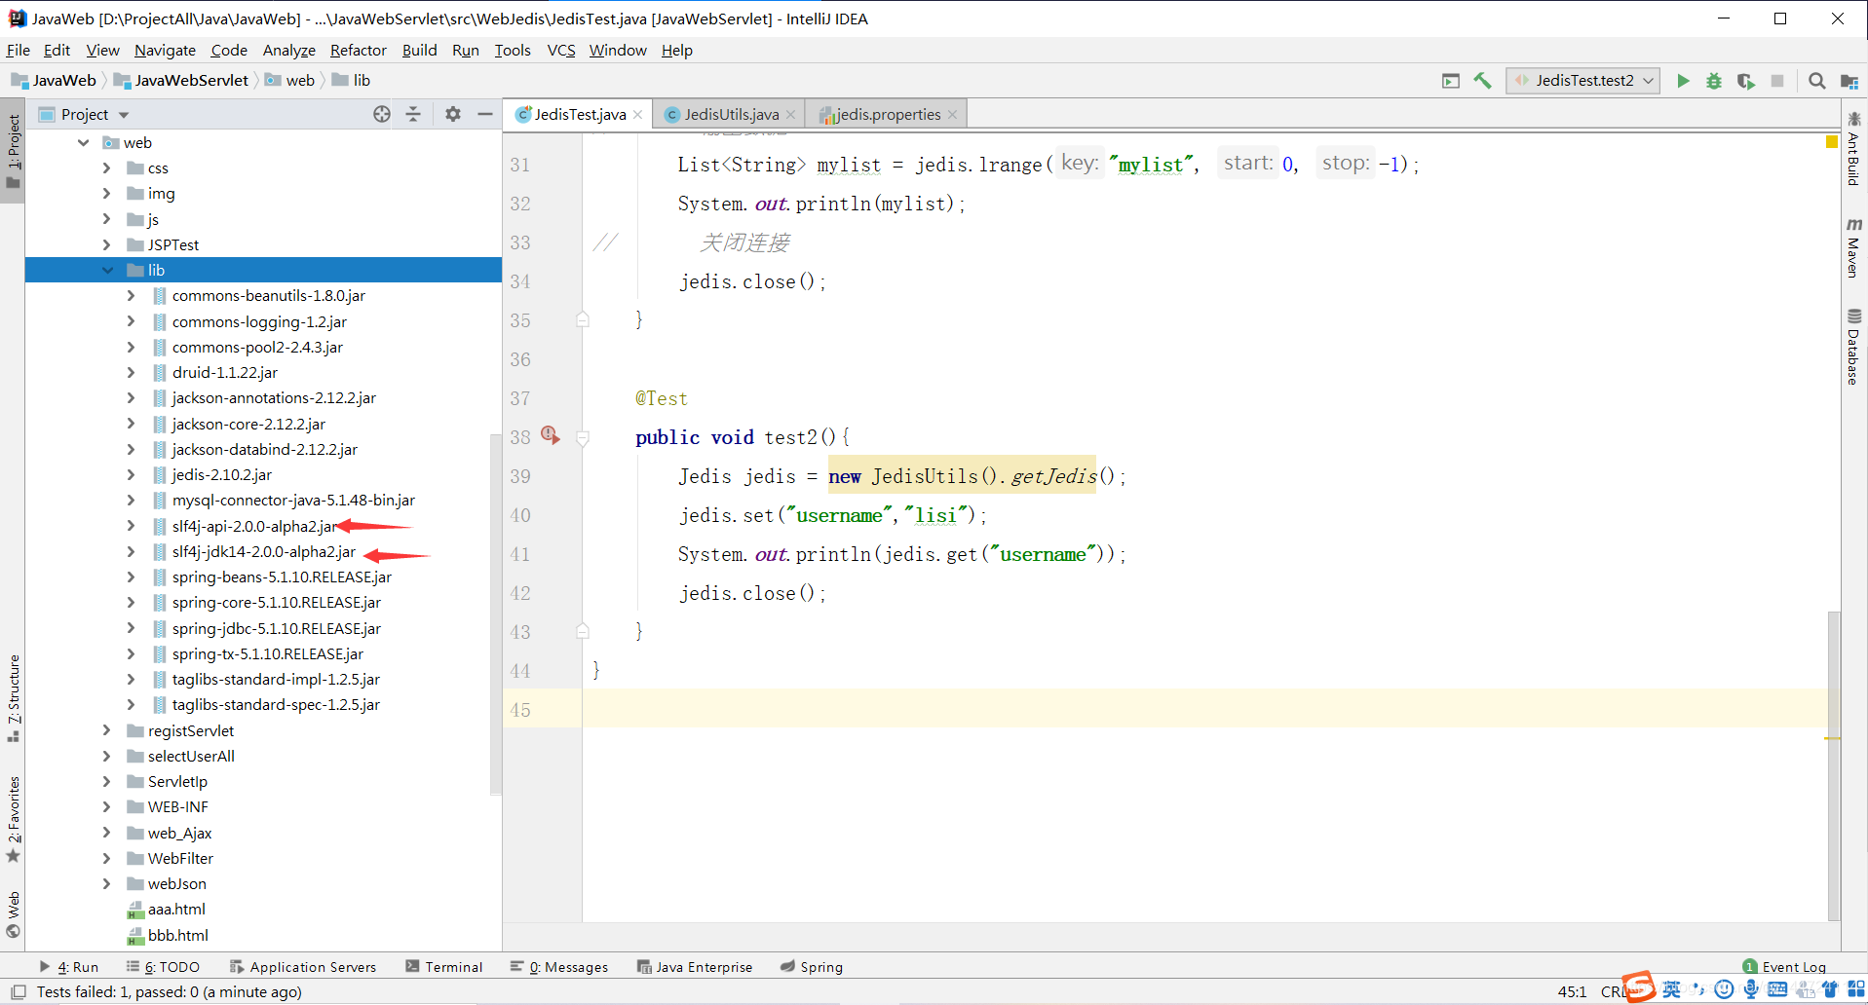
Task: Open Search Everywhere magnifier icon
Action: pos(1816,81)
